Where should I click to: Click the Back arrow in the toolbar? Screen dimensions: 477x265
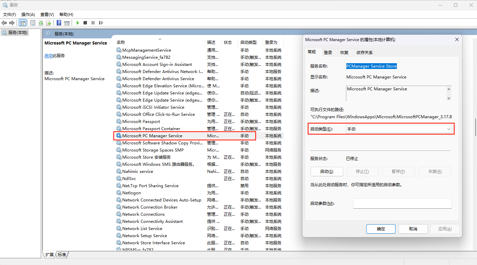pos(4,23)
